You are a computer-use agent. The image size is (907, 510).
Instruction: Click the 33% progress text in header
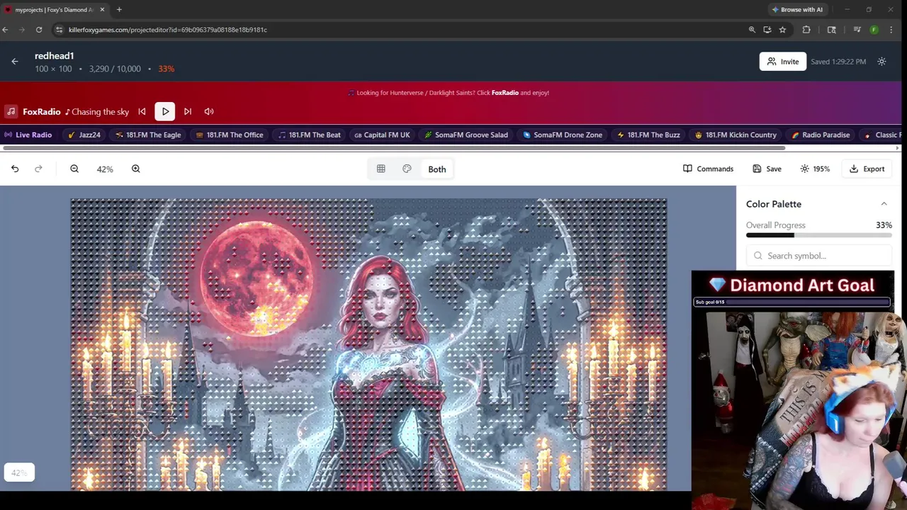pos(167,69)
